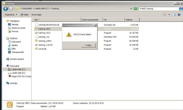The height and width of the screenshot is (110, 183).
Task: Select the carprog.vws file
Action: [x=44, y=37]
